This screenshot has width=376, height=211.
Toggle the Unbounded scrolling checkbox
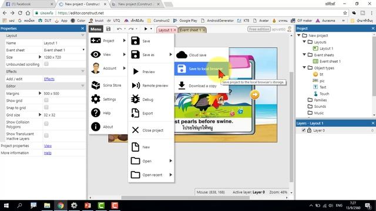pyautogui.click(x=46, y=64)
